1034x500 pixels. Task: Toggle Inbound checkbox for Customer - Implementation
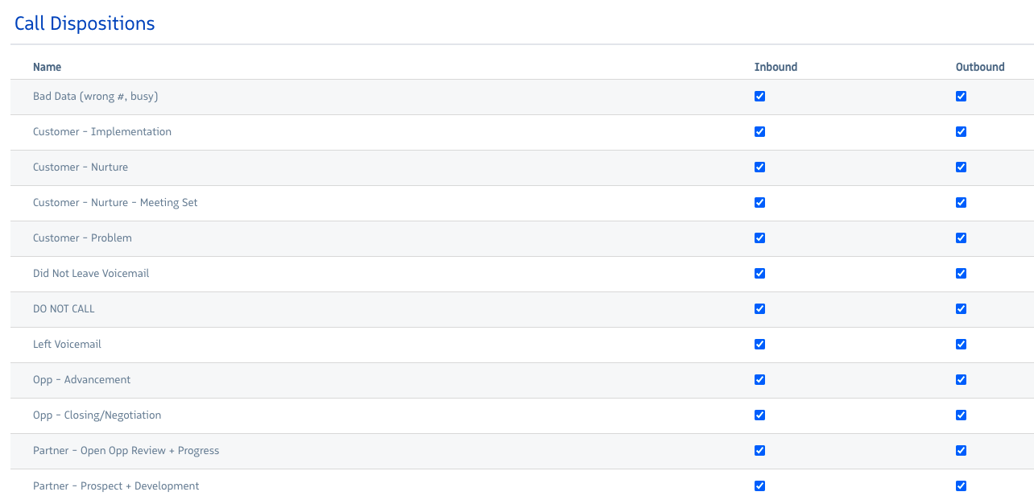click(759, 132)
